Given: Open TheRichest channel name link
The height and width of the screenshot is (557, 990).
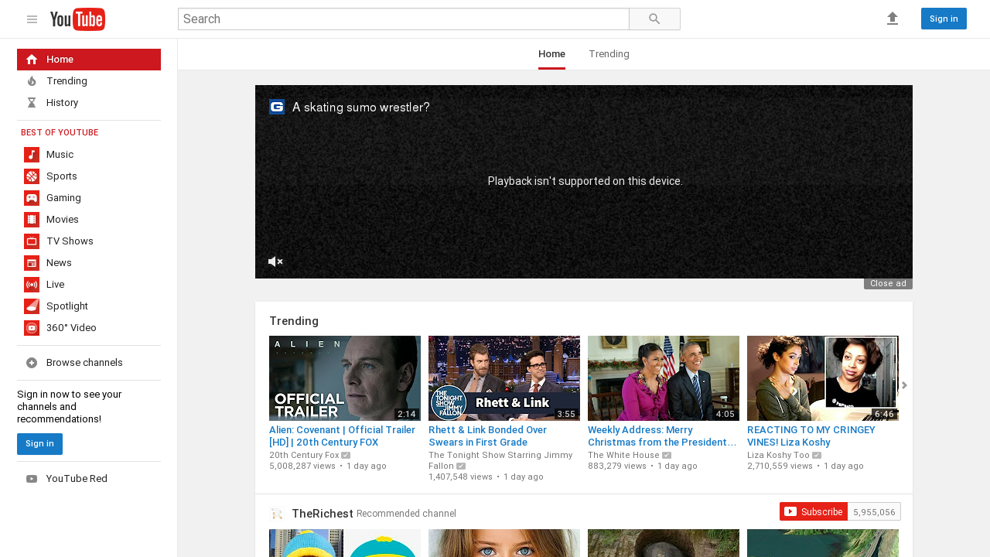Looking at the screenshot, I should (322, 514).
